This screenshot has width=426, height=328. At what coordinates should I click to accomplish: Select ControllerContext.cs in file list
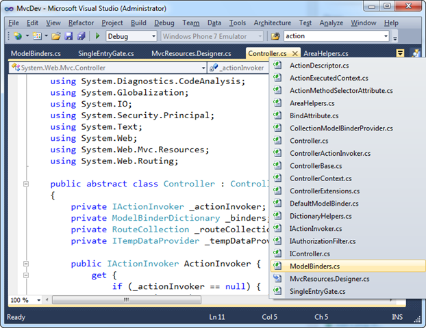(x=349, y=178)
